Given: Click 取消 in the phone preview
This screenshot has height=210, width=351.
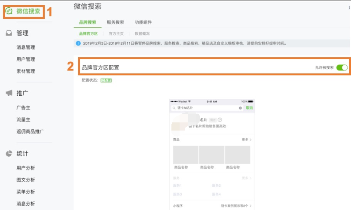Looking at the screenshot, I should 249,108.
